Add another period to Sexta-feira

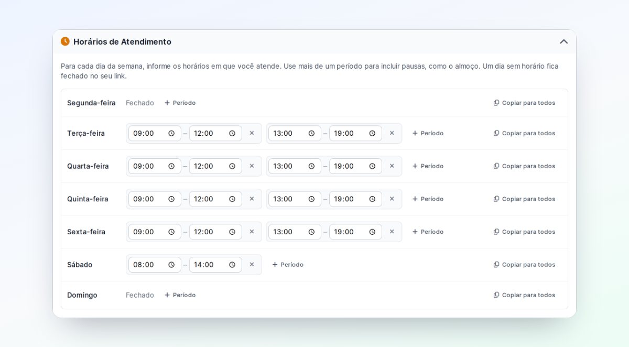pyautogui.click(x=428, y=232)
